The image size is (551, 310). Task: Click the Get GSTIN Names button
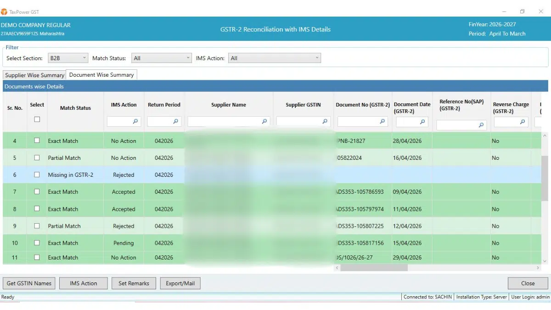click(x=29, y=283)
